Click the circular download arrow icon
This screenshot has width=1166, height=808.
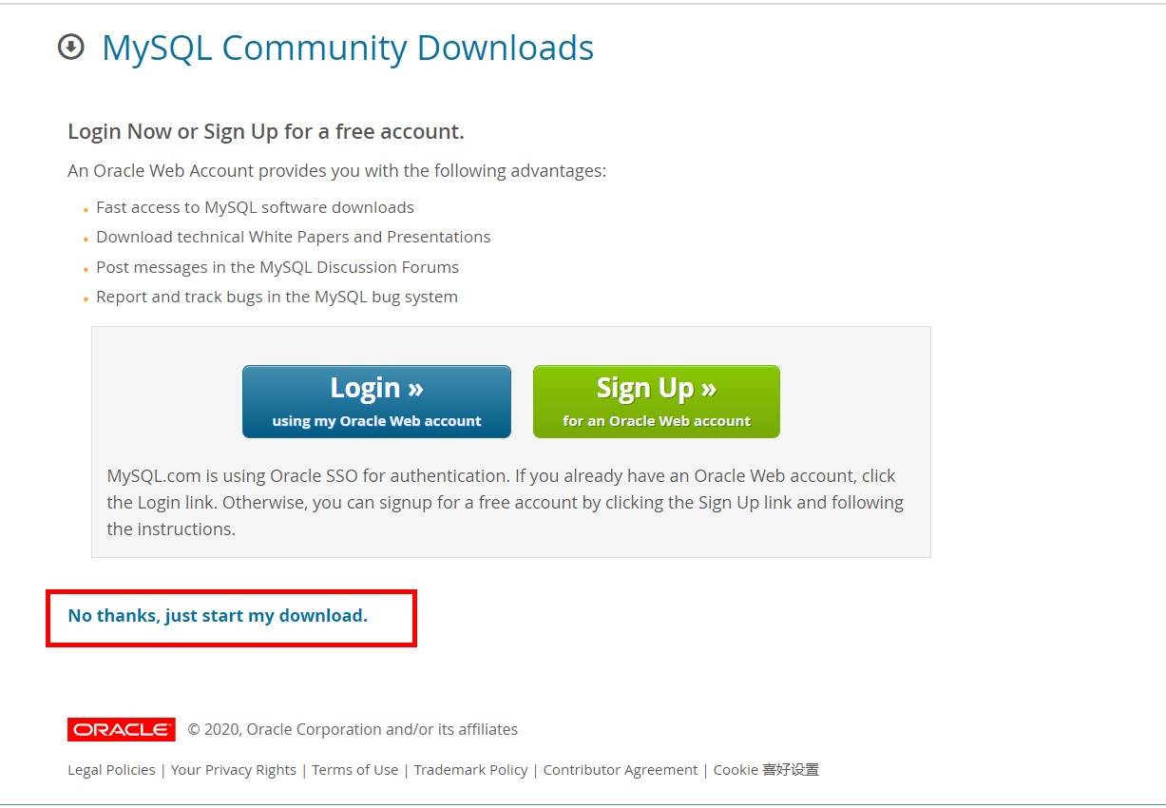71,47
